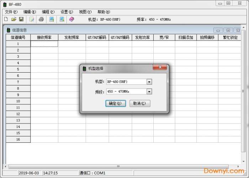Click the QT/DQT编码 column header
The height and width of the screenshot is (178, 249).
click(x=120, y=37)
